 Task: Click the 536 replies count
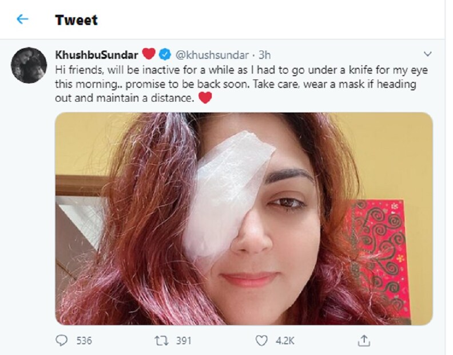coord(84,341)
